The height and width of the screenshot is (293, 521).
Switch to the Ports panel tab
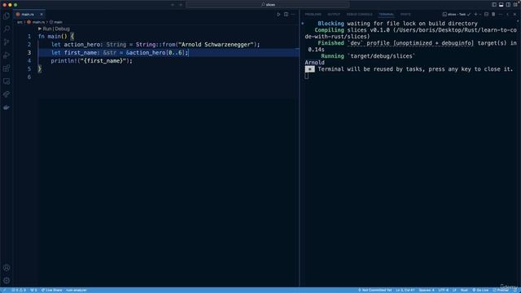click(x=405, y=15)
